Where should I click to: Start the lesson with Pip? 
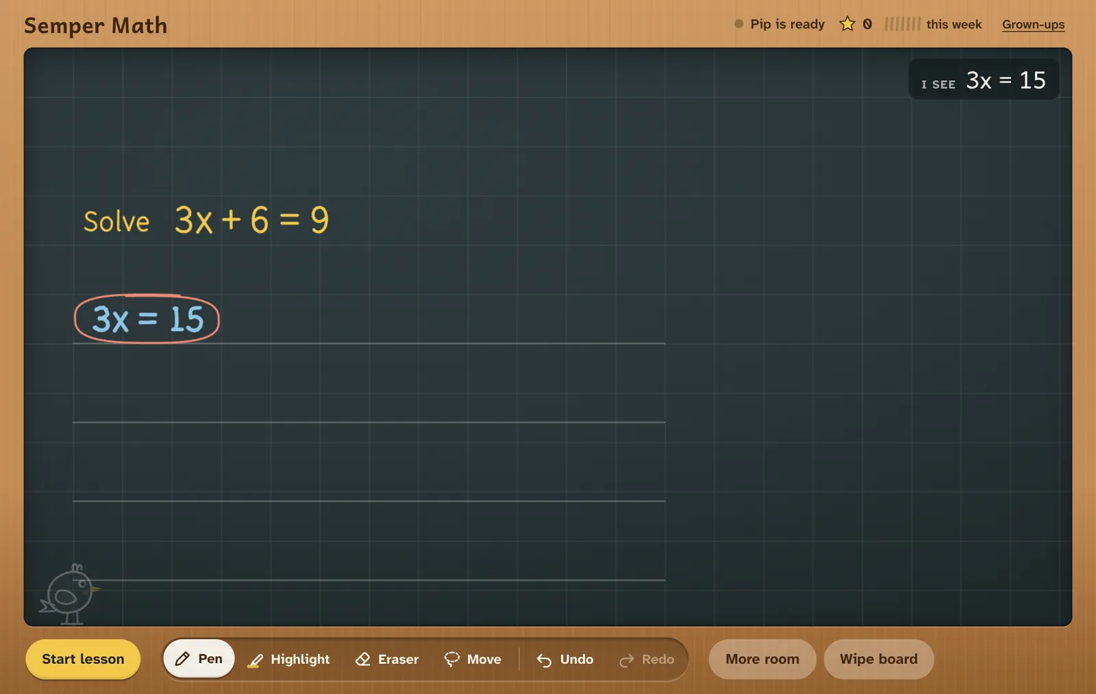point(83,659)
